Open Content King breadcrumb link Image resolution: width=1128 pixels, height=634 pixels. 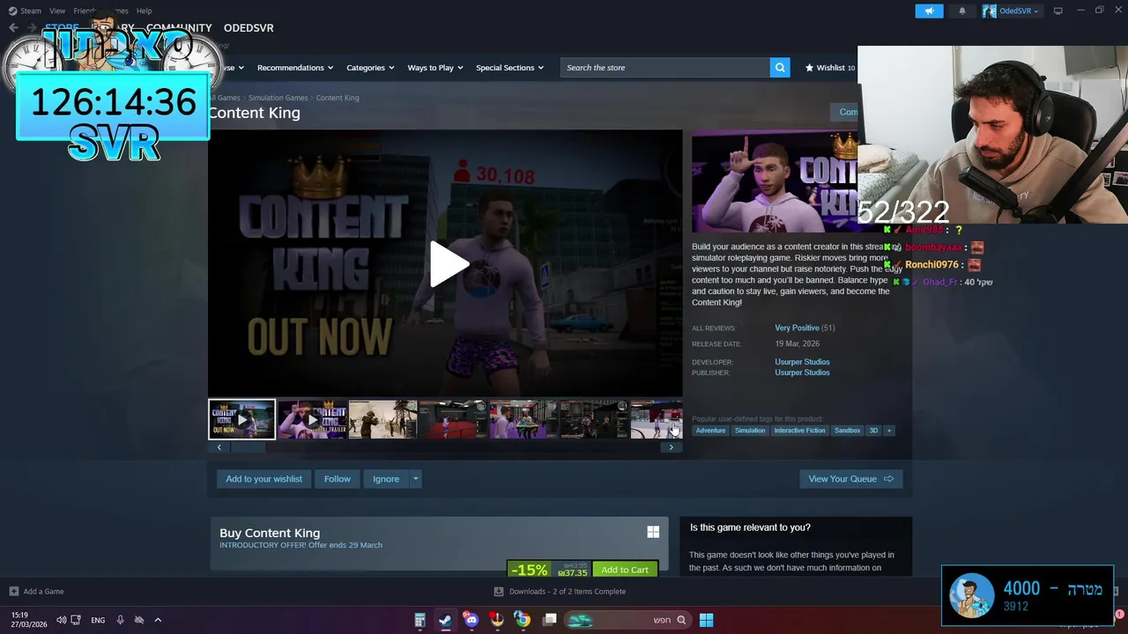[338, 98]
